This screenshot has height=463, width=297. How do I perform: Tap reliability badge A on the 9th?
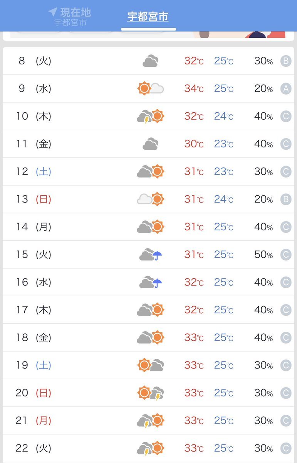tap(286, 89)
